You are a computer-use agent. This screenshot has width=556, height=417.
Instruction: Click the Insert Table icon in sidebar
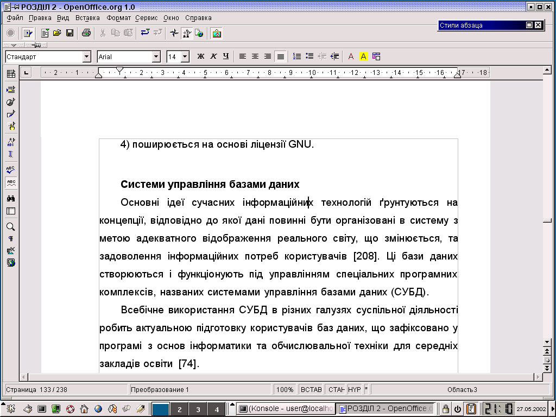pyautogui.click(x=10, y=74)
